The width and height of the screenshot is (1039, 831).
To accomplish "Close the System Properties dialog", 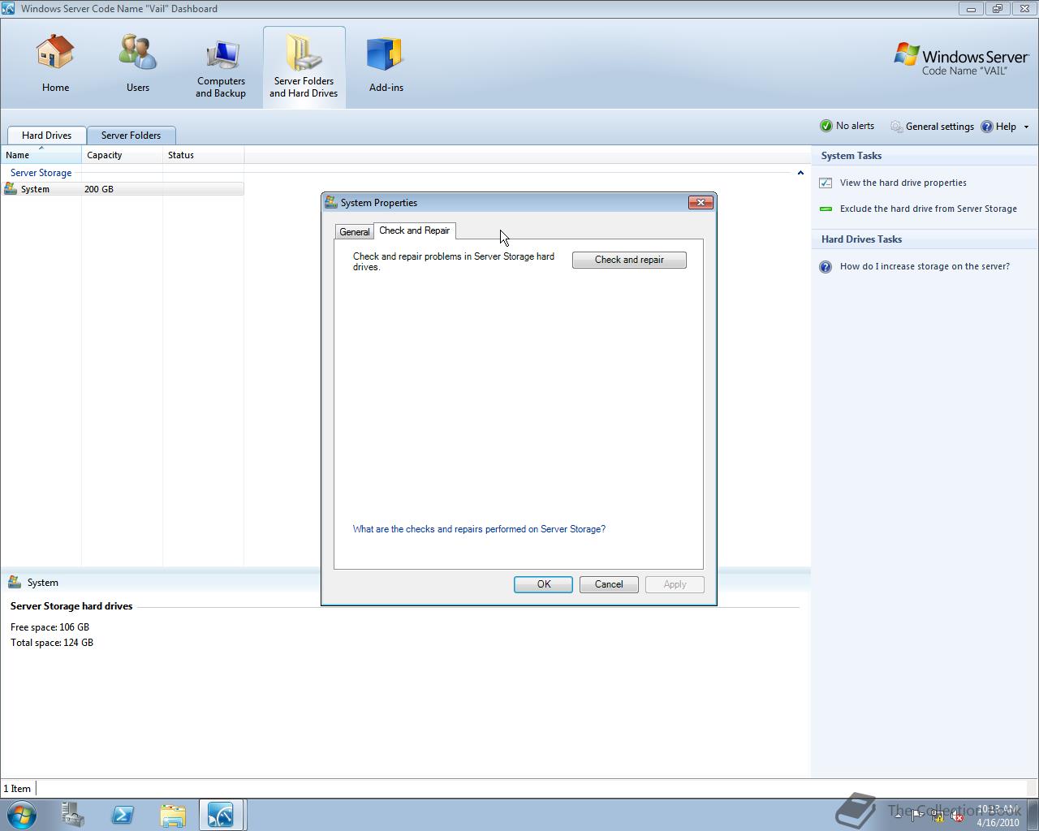I will 701,202.
